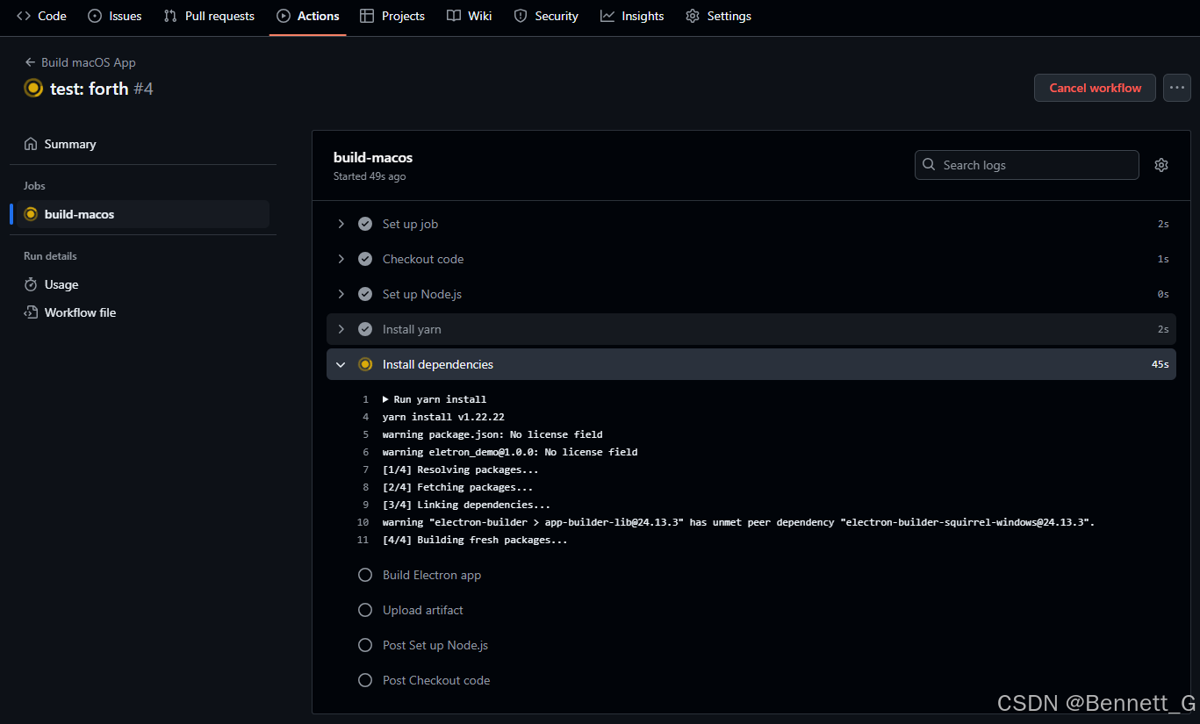
Task: Expand the Checkout code step
Action: click(751, 259)
